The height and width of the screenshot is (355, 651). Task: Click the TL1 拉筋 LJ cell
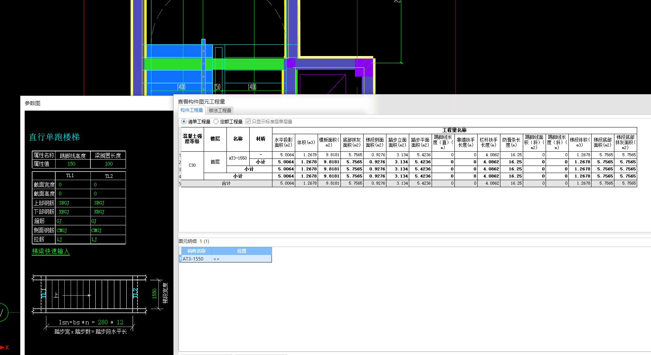coord(73,240)
